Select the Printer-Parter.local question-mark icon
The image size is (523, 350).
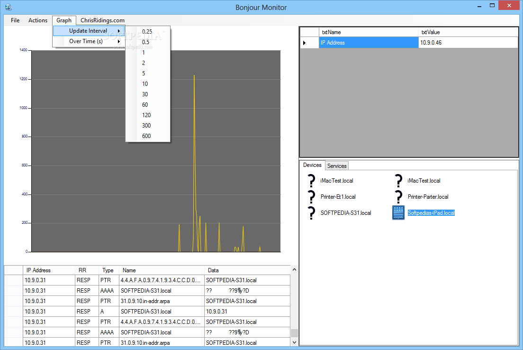(x=398, y=197)
